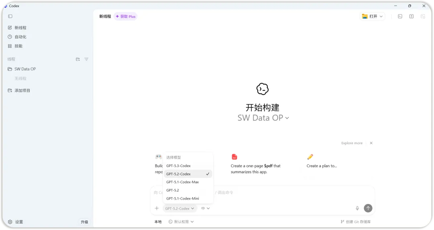The height and width of the screenshot is (230, 434).
Task: Click the microphone dictation icon
Action: pyautogui.click(x=357, y=208)
